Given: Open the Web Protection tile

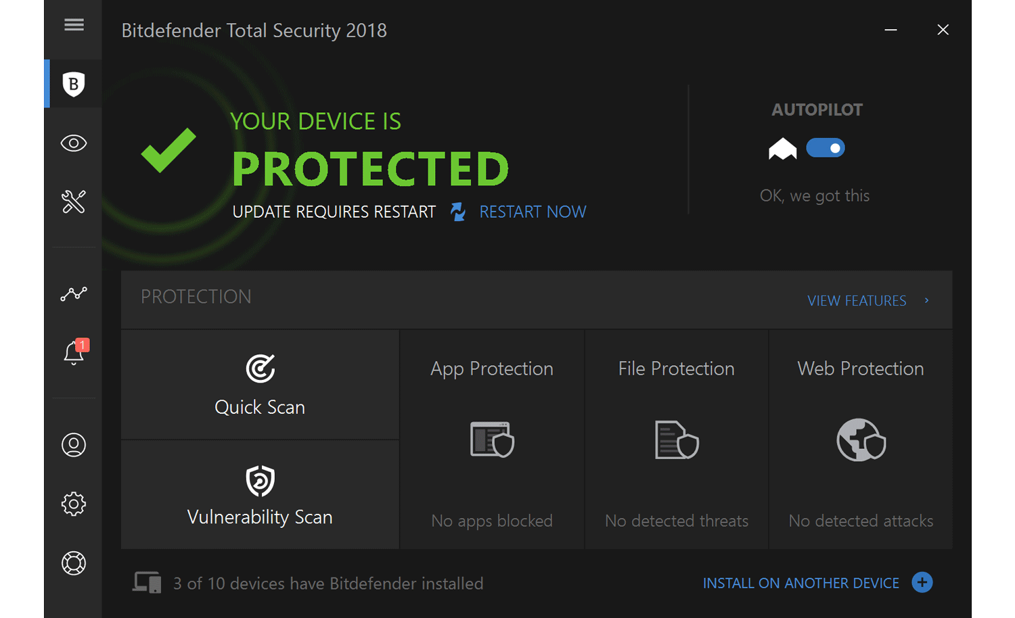Looking at the screenshot, I should (x=861, y=439).
